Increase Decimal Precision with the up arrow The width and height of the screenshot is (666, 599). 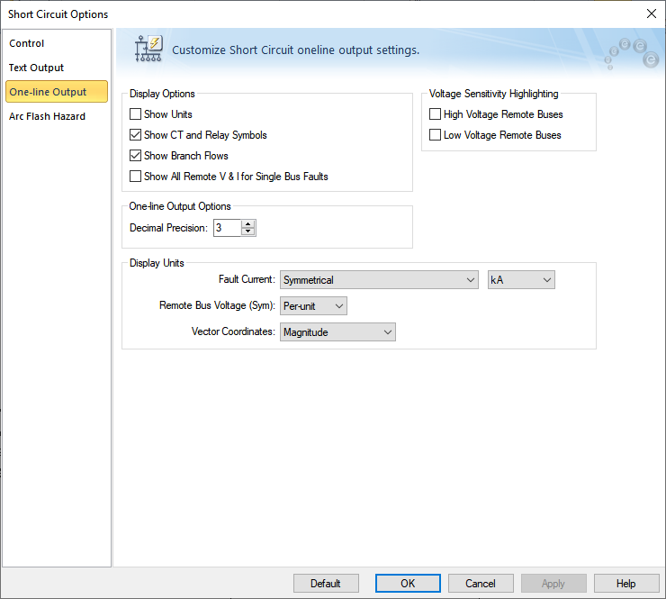[248, 223]
